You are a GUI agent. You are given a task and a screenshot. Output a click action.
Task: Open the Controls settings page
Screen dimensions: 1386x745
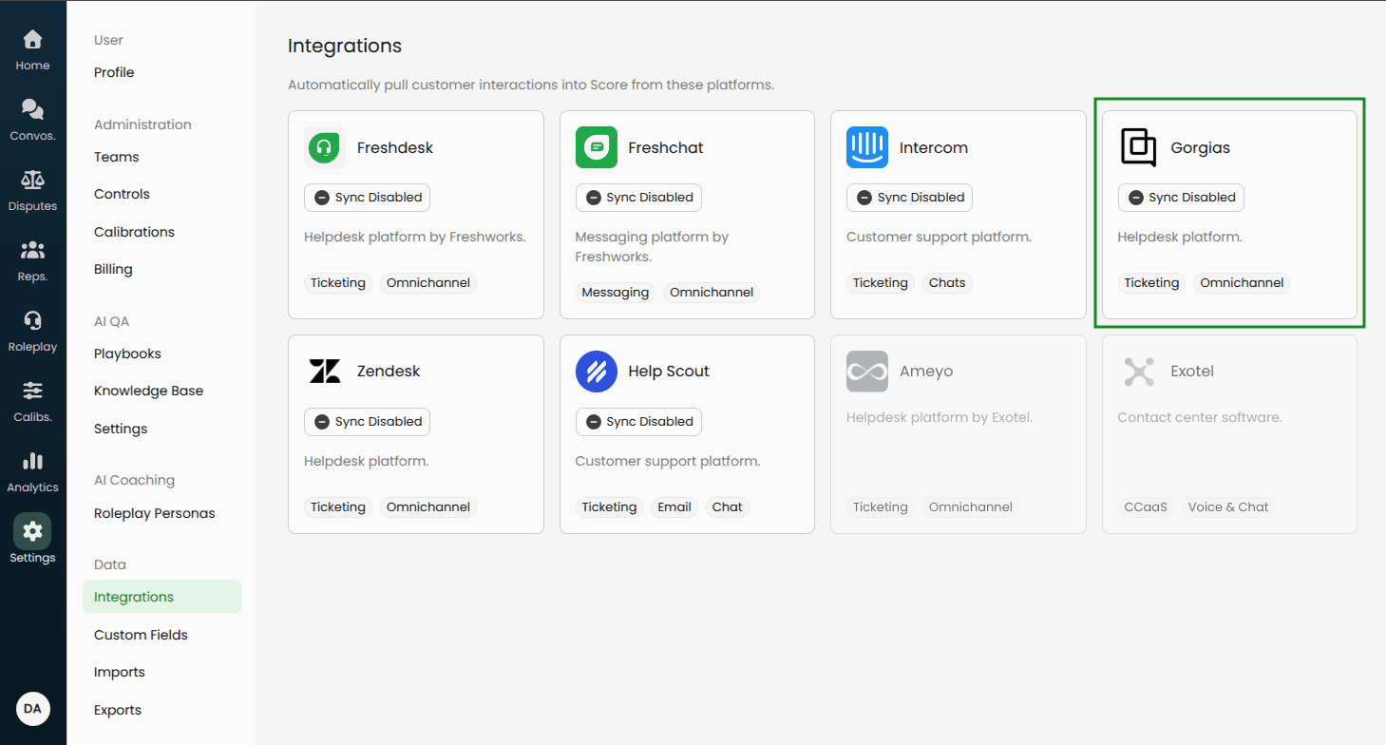[x=122, y=194]
